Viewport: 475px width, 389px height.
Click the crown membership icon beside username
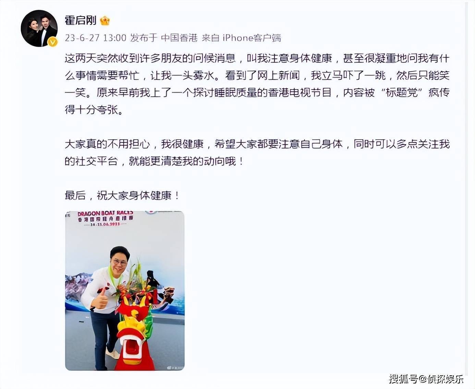coord(105,21)
